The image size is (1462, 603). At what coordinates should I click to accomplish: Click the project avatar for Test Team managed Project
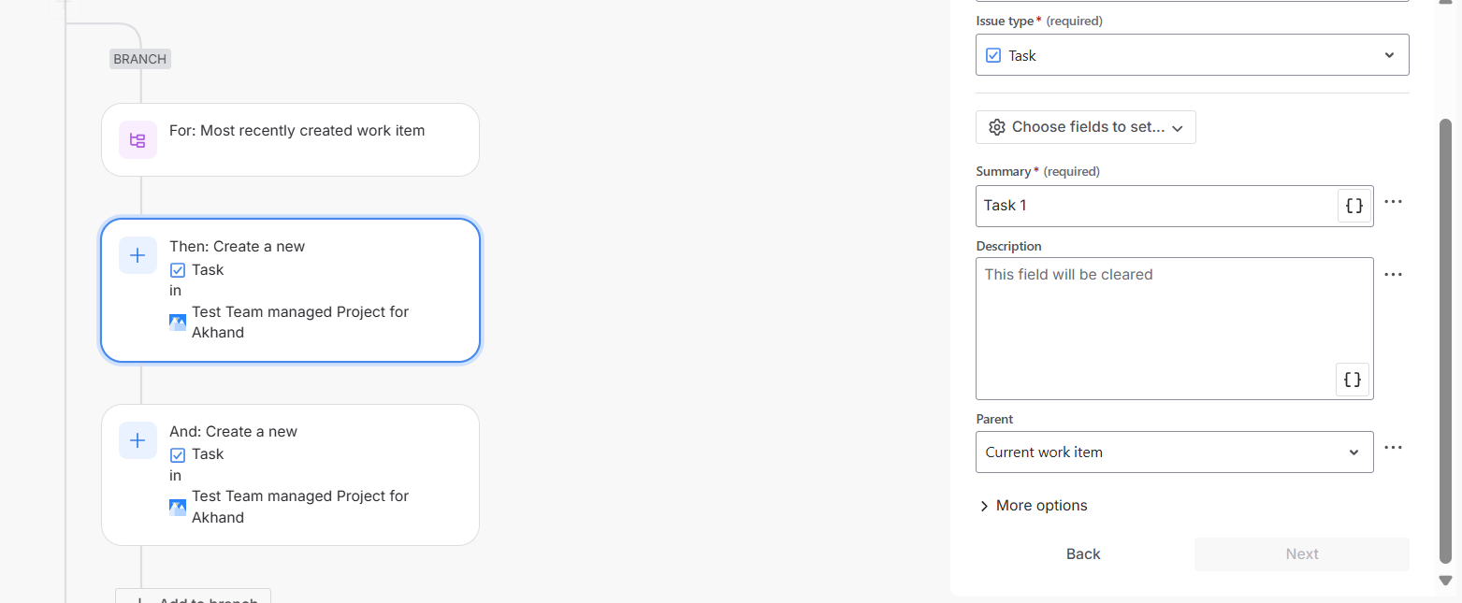point(177,321)
